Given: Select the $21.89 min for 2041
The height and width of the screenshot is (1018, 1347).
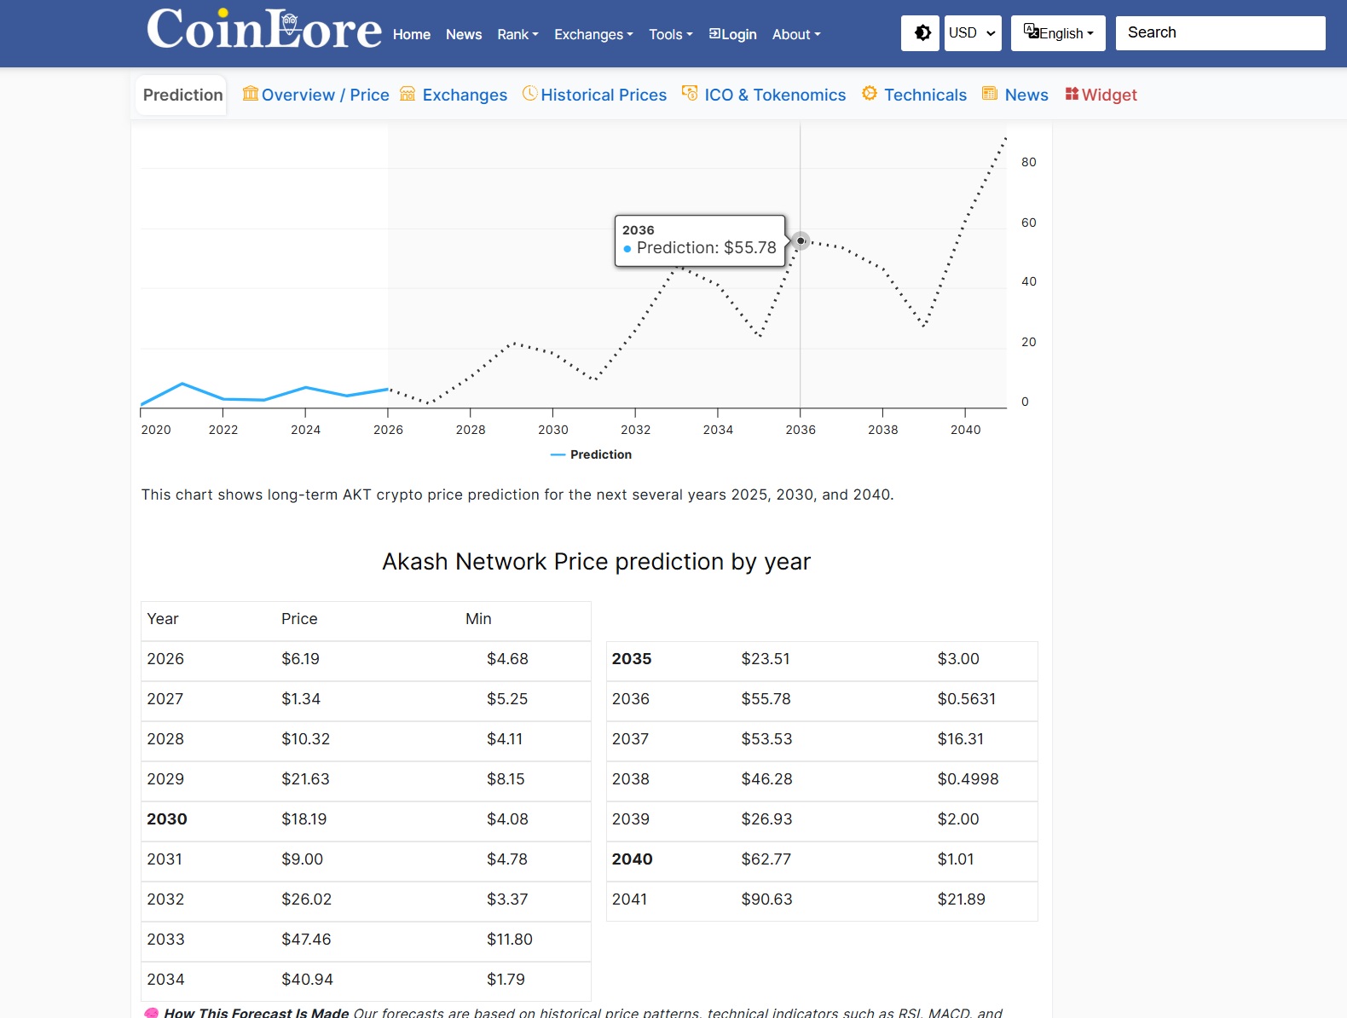Looking at the screenshot, I should point(962,899).
